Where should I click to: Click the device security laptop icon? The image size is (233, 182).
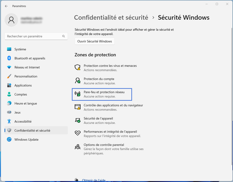point(77,120)
